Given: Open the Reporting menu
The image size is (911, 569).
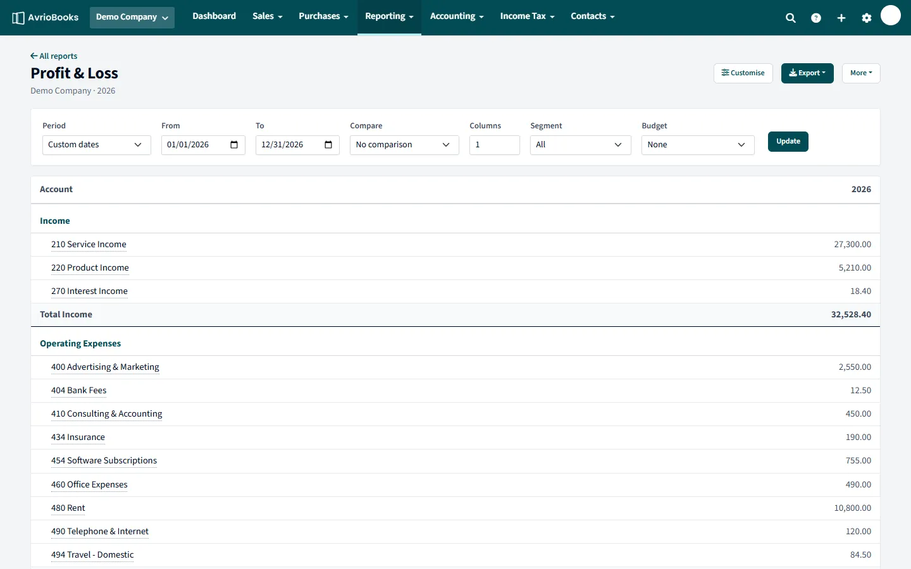Looking at the screenshot, I should tap(389, 16).
